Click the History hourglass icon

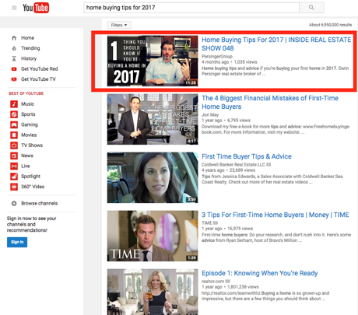[14, 58]
